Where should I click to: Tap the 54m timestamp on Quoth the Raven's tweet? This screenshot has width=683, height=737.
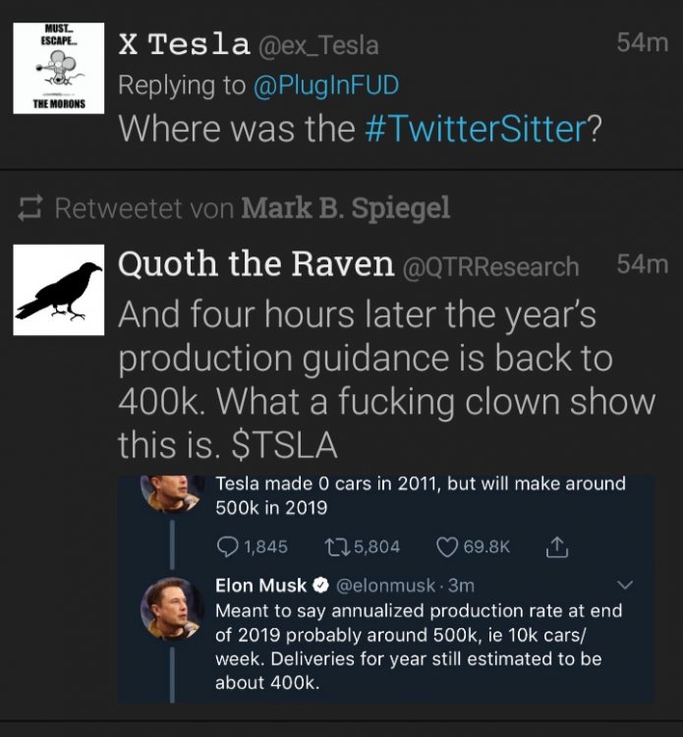641,264
